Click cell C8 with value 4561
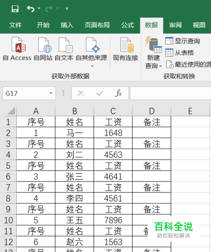Viewport: 211px width, 252px height. (113, 198)
